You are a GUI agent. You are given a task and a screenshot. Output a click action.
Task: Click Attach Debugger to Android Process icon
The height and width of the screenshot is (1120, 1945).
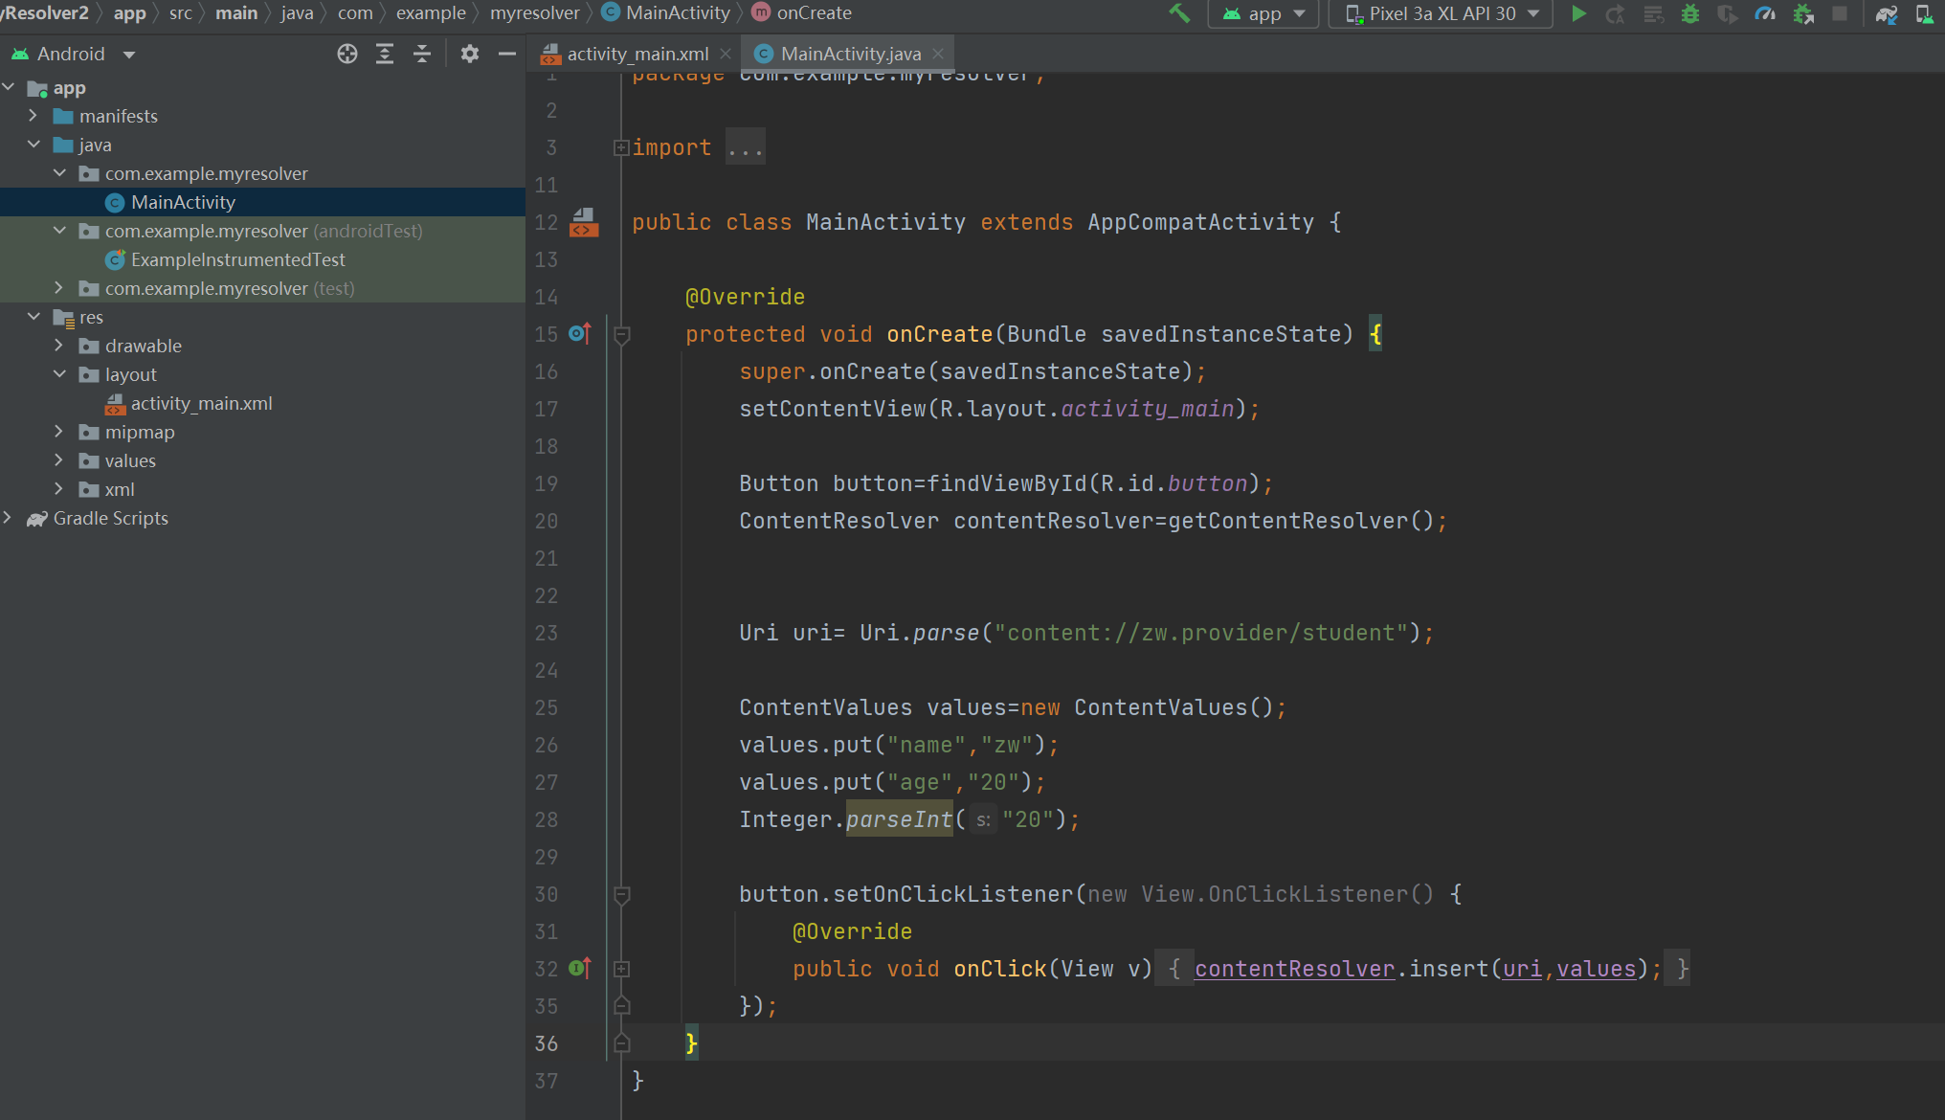pyautogui.click(x=1803, y=13)
